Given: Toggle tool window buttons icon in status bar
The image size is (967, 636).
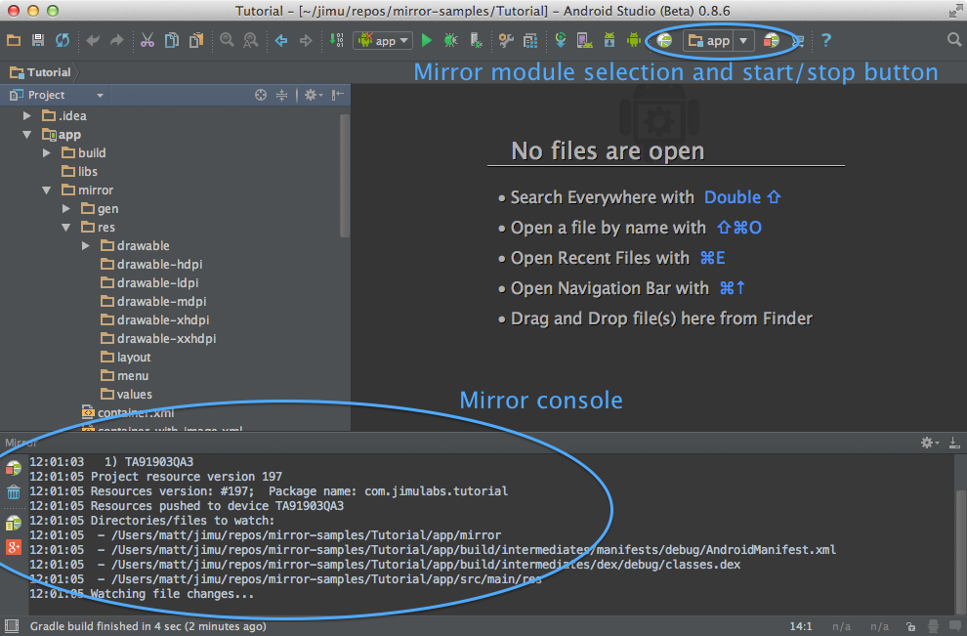Looking at the screenshot, I should [x=12, y=626].
